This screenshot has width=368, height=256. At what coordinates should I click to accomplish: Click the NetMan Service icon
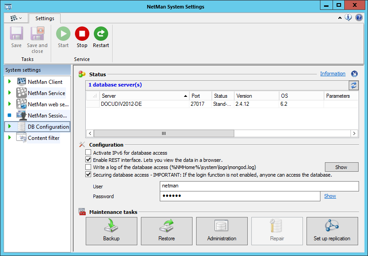pyautogui.click(x=22, y=93)
